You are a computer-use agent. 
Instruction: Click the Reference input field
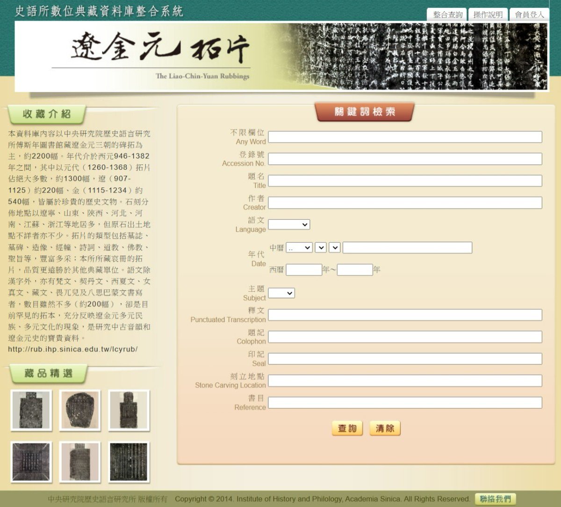405,403
